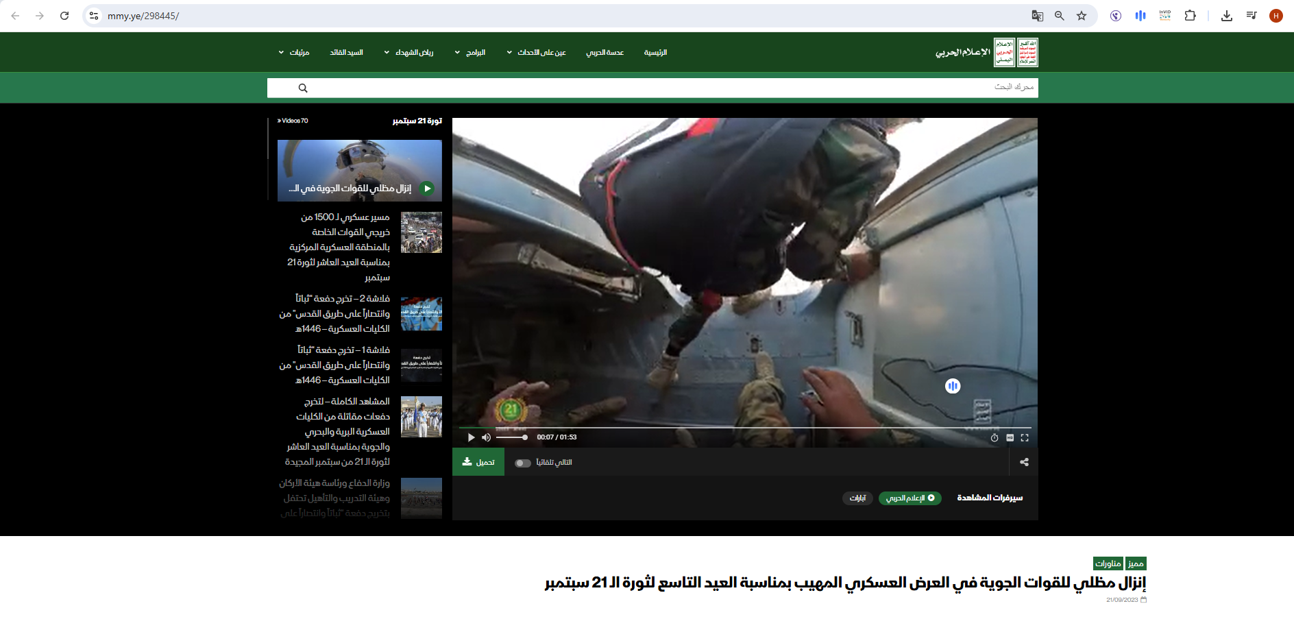Play the paratrooper video

click(x=471, y=437)
